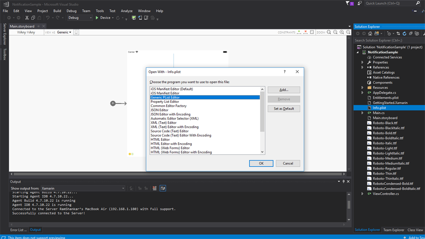
Task: Open the View As Generic dropdown
Action: (x=64, y=32)
